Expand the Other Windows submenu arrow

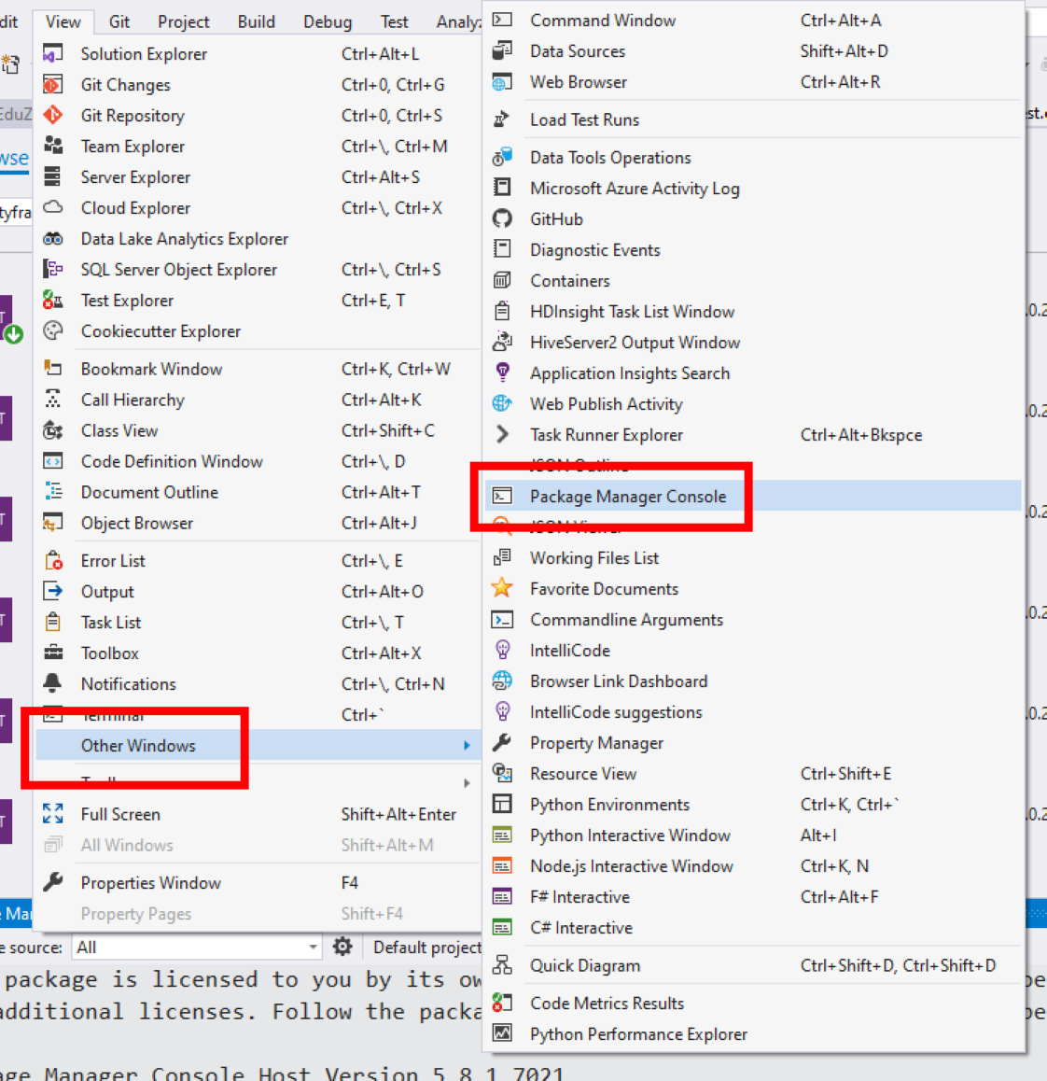pyautogui.click(x=467, y=745)
